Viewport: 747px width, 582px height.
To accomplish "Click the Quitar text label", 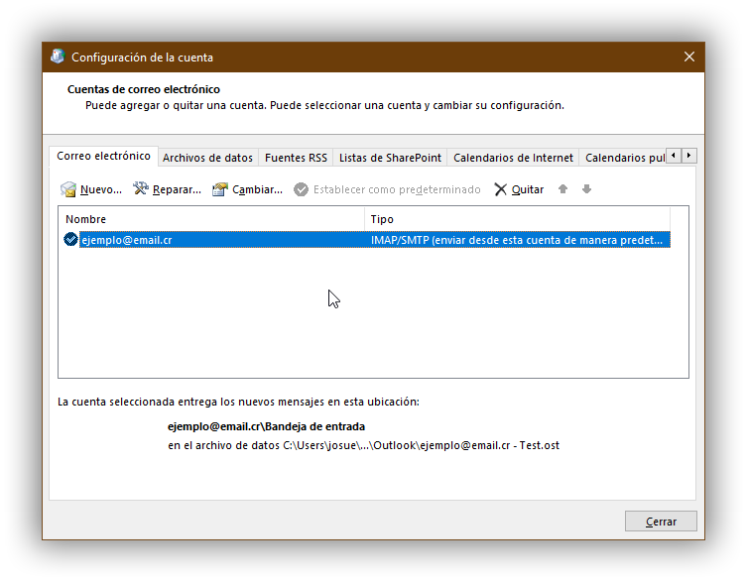I will pyautogui.click(x=528, y=189).
